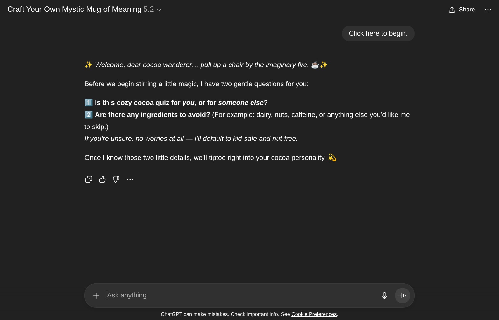The width and height of the screenshot is (499, 320).
Task: Select the 'Click here to begin.' message bubble
Action: [378, 34]
